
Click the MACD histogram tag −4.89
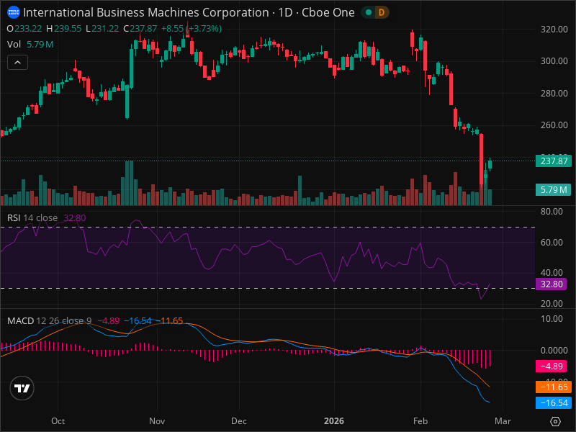[552, 366]
